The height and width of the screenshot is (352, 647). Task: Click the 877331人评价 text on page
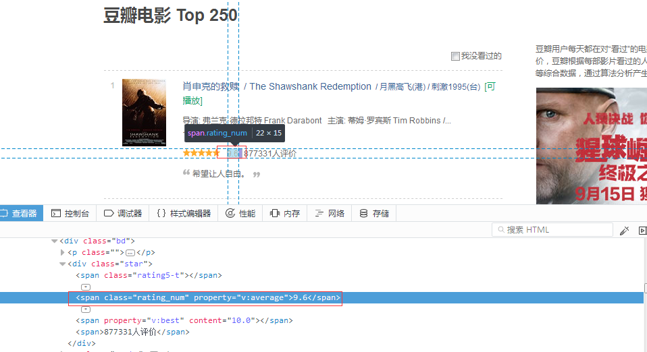pyautogui.click(x=270, y=153)
